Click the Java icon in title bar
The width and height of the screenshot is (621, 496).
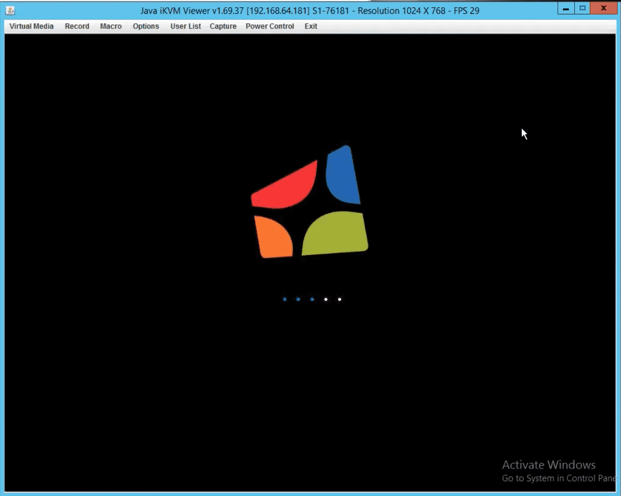point(10,11)
